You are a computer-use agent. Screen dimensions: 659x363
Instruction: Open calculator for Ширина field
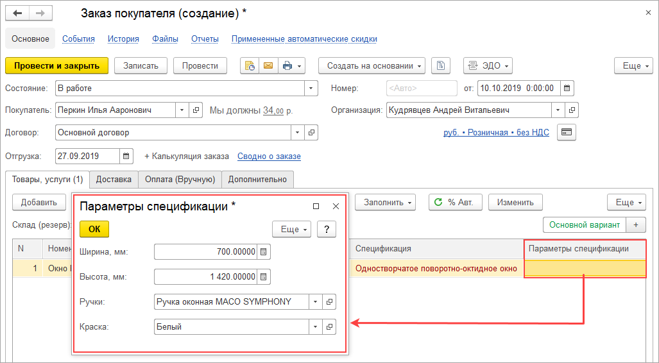coord(264,252)
